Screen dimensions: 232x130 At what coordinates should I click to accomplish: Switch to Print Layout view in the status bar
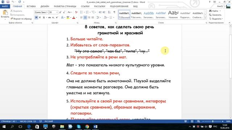point(192,121)
